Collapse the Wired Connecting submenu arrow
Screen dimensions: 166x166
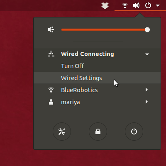coord(147,54)
